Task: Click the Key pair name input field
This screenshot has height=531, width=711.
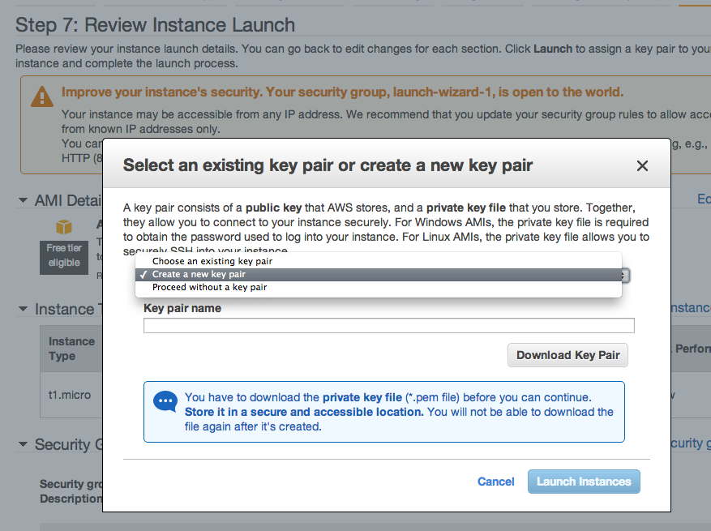Action: 388,326
